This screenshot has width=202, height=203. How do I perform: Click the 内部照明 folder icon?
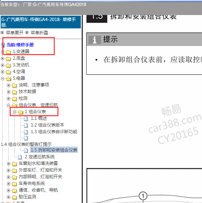[14, 177]
